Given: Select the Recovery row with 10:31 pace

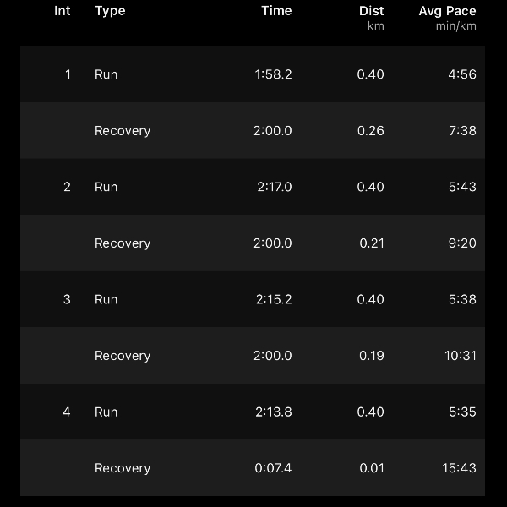Looking at the screenshot, I should coord(253,356).
